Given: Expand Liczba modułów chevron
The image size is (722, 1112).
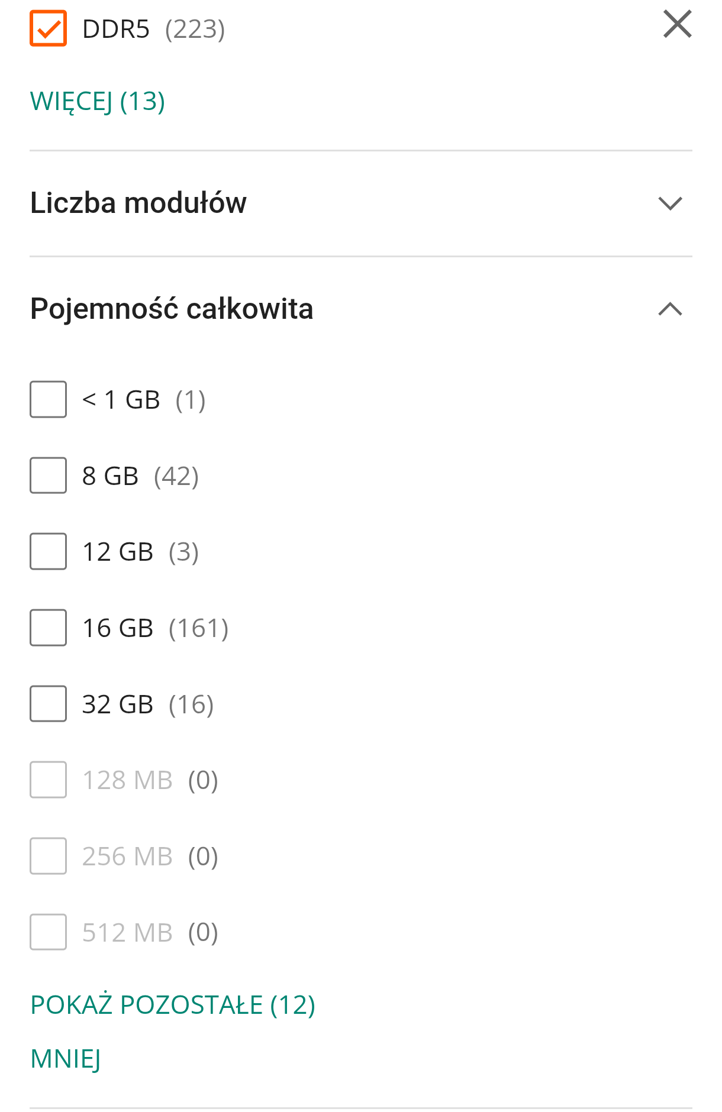Looking at the screenshot, I should click(670, 203).
